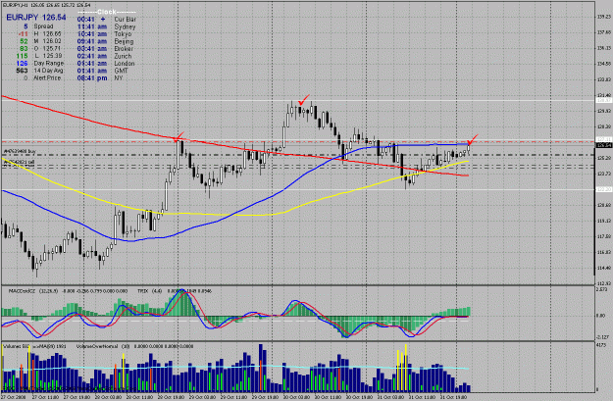Select the NY clock row label
The image size is (613, 401).
[119, 77]
